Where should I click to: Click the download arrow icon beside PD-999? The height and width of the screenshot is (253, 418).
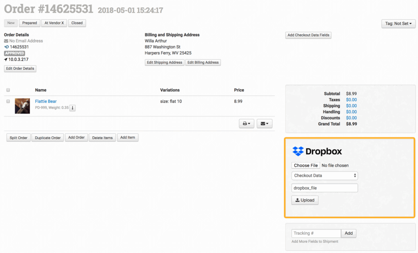72,108
